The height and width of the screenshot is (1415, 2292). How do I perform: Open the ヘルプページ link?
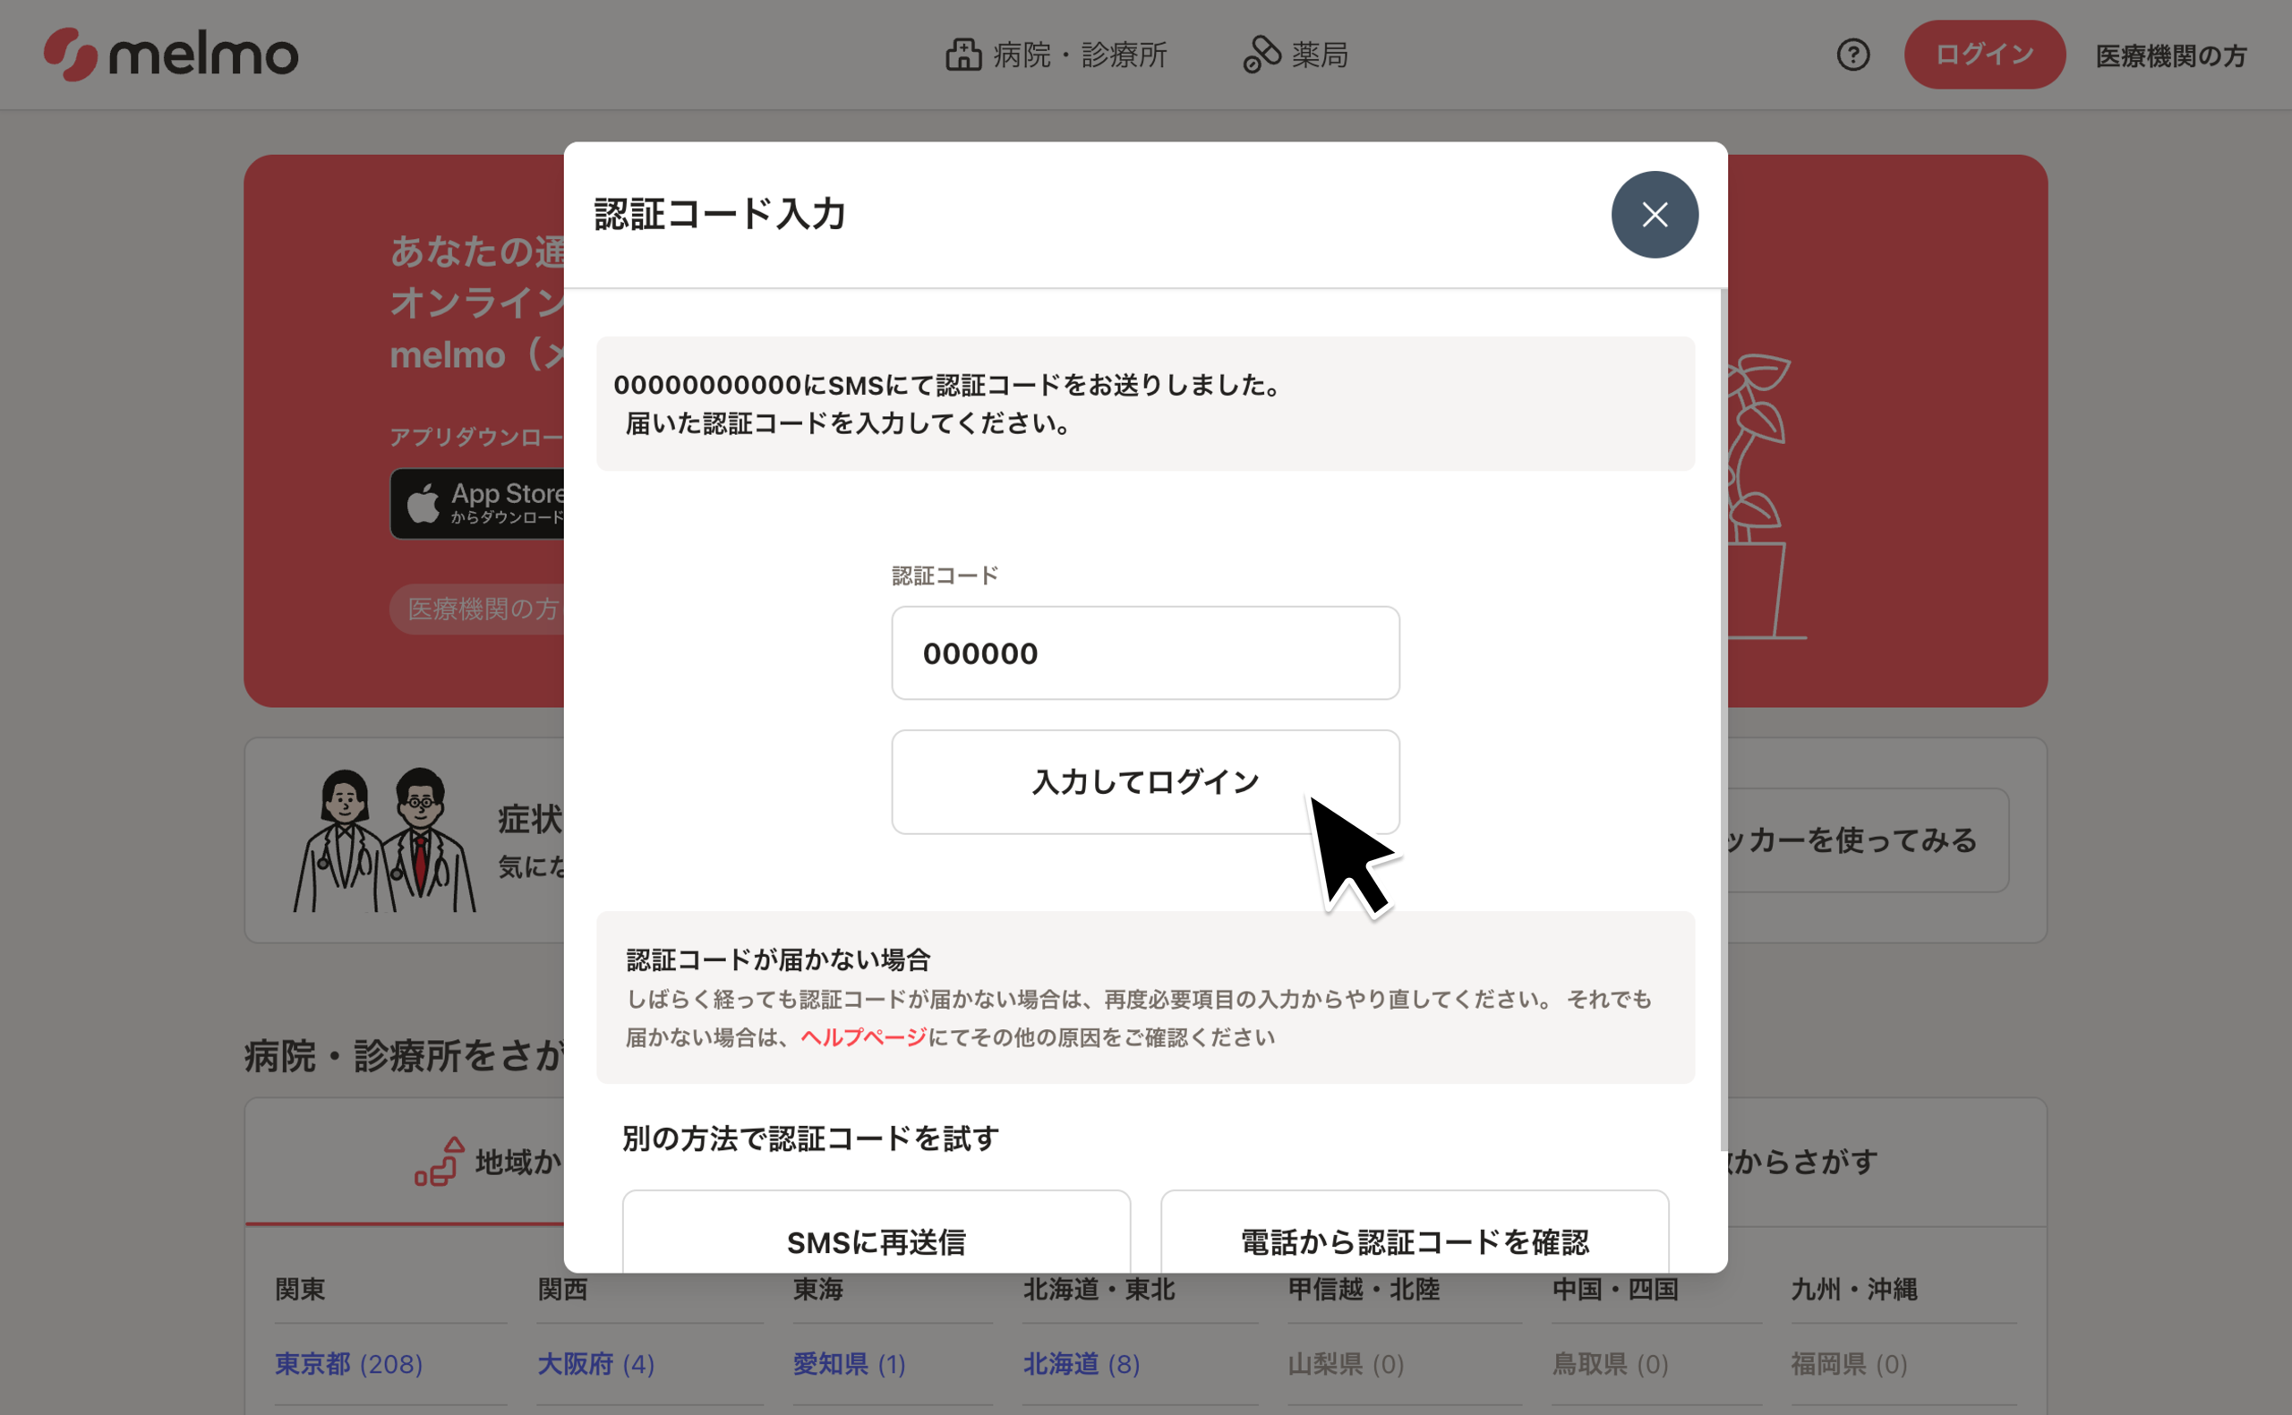pos(862,1037)
